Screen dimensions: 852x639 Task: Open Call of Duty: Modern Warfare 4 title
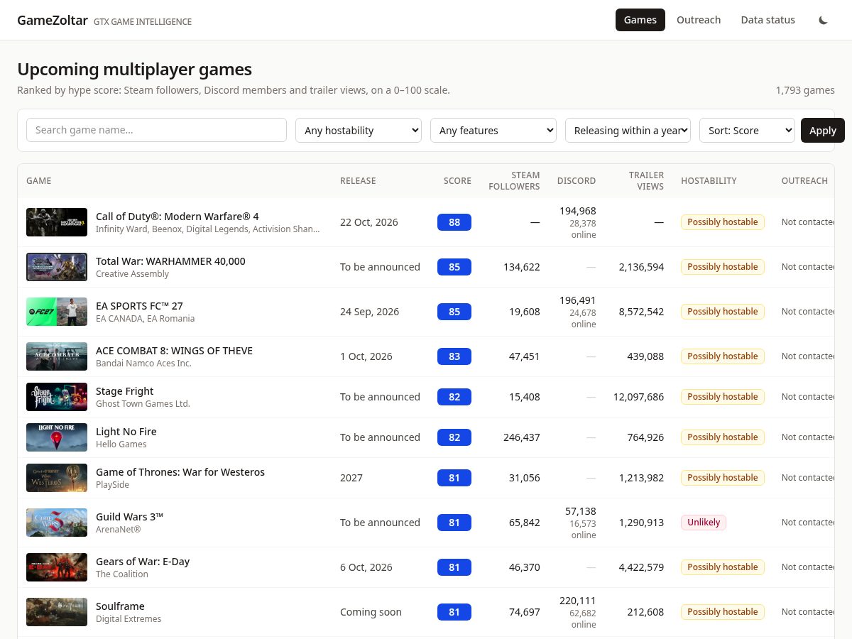177,216
